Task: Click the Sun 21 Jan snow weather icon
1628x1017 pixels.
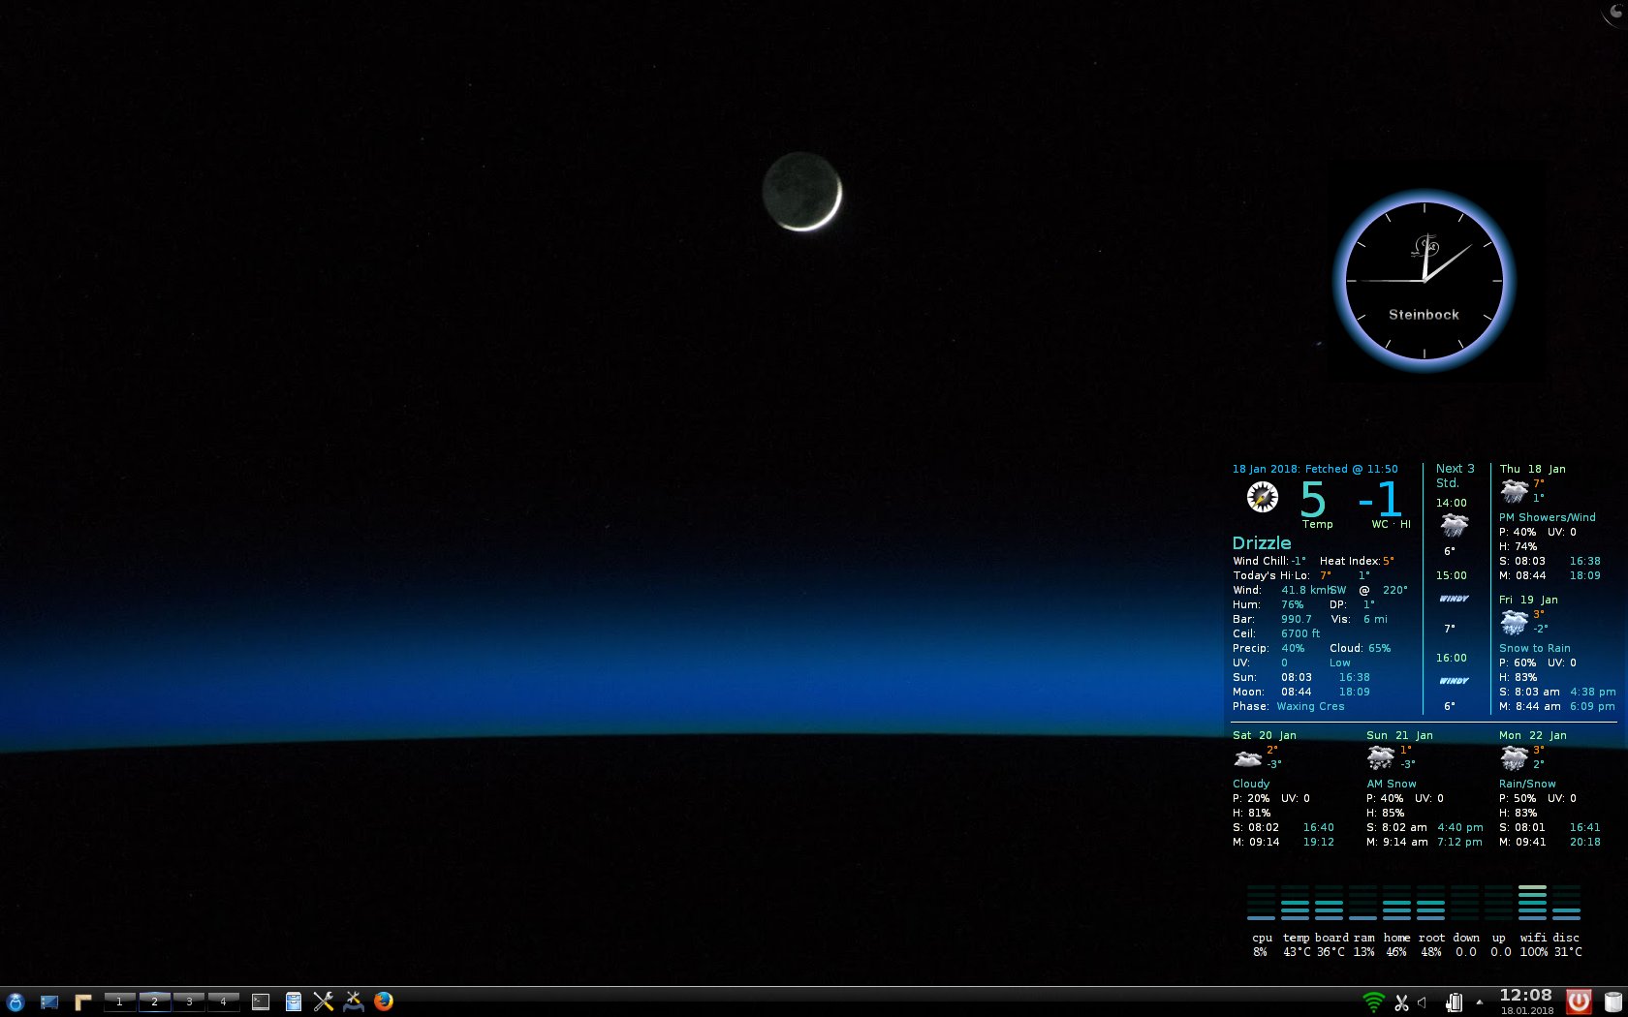Action: click(x=1381, y=757)
